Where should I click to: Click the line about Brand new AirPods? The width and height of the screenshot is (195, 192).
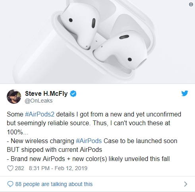click(x=88, y=159)
